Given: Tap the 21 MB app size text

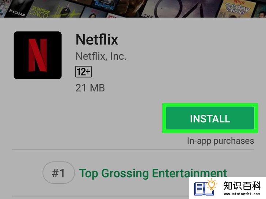Looking at the screenshot, I should pos(90,88).
